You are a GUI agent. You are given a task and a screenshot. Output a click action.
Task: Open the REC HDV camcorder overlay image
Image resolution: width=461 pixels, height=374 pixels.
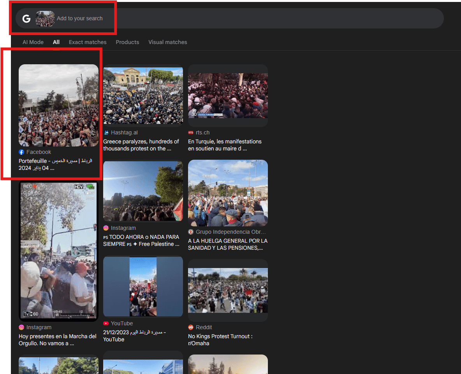pos(58,251)
